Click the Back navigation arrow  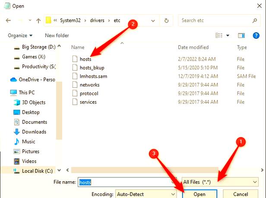pos(9,20)
